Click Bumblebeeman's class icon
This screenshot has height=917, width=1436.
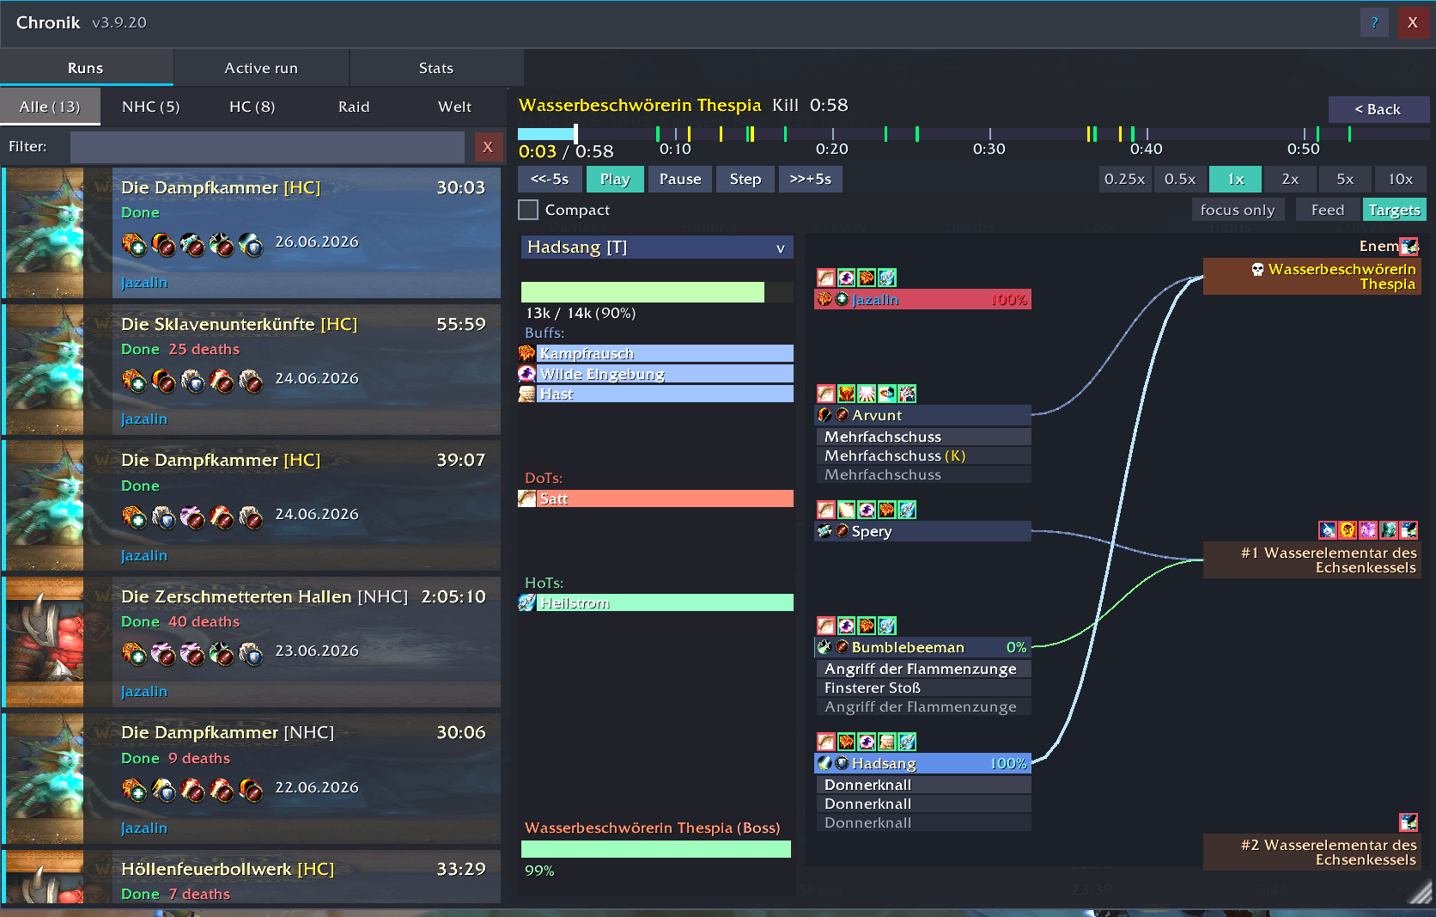click(x=824, y=647)
